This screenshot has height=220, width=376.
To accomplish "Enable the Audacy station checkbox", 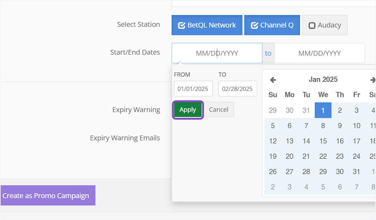I will (325, 25).
